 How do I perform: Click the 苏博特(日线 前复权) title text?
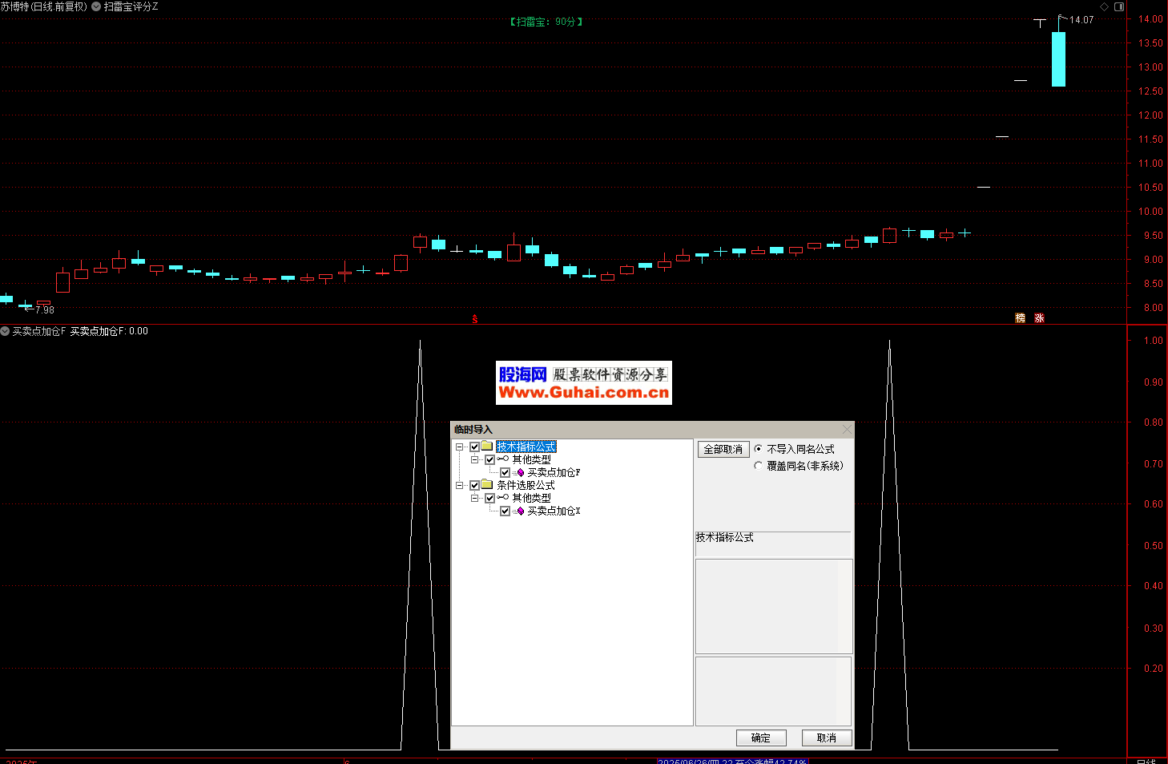(44, 6)
